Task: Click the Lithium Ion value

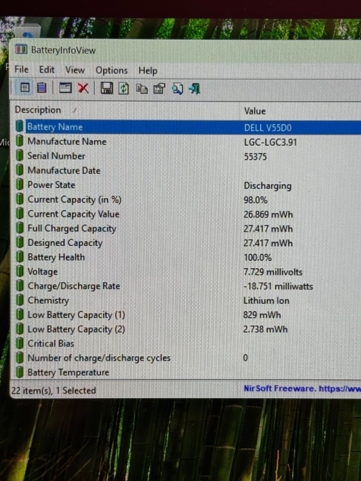Action: pos(266,301)
